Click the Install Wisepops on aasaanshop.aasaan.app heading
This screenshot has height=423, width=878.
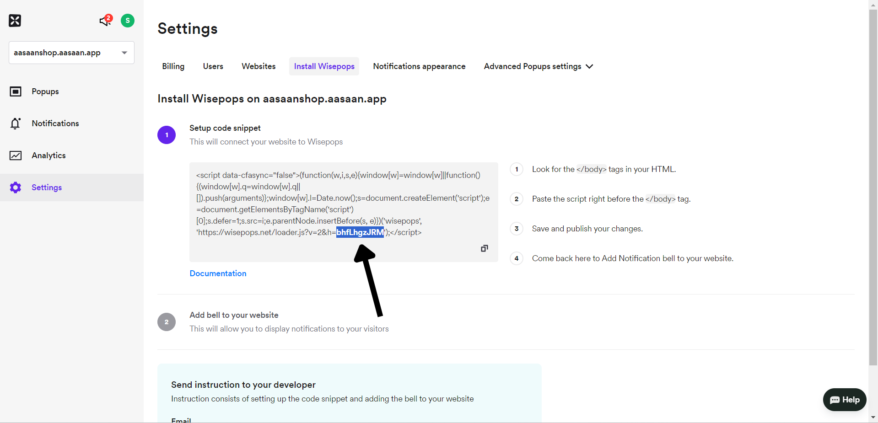(x=272, y=99)
